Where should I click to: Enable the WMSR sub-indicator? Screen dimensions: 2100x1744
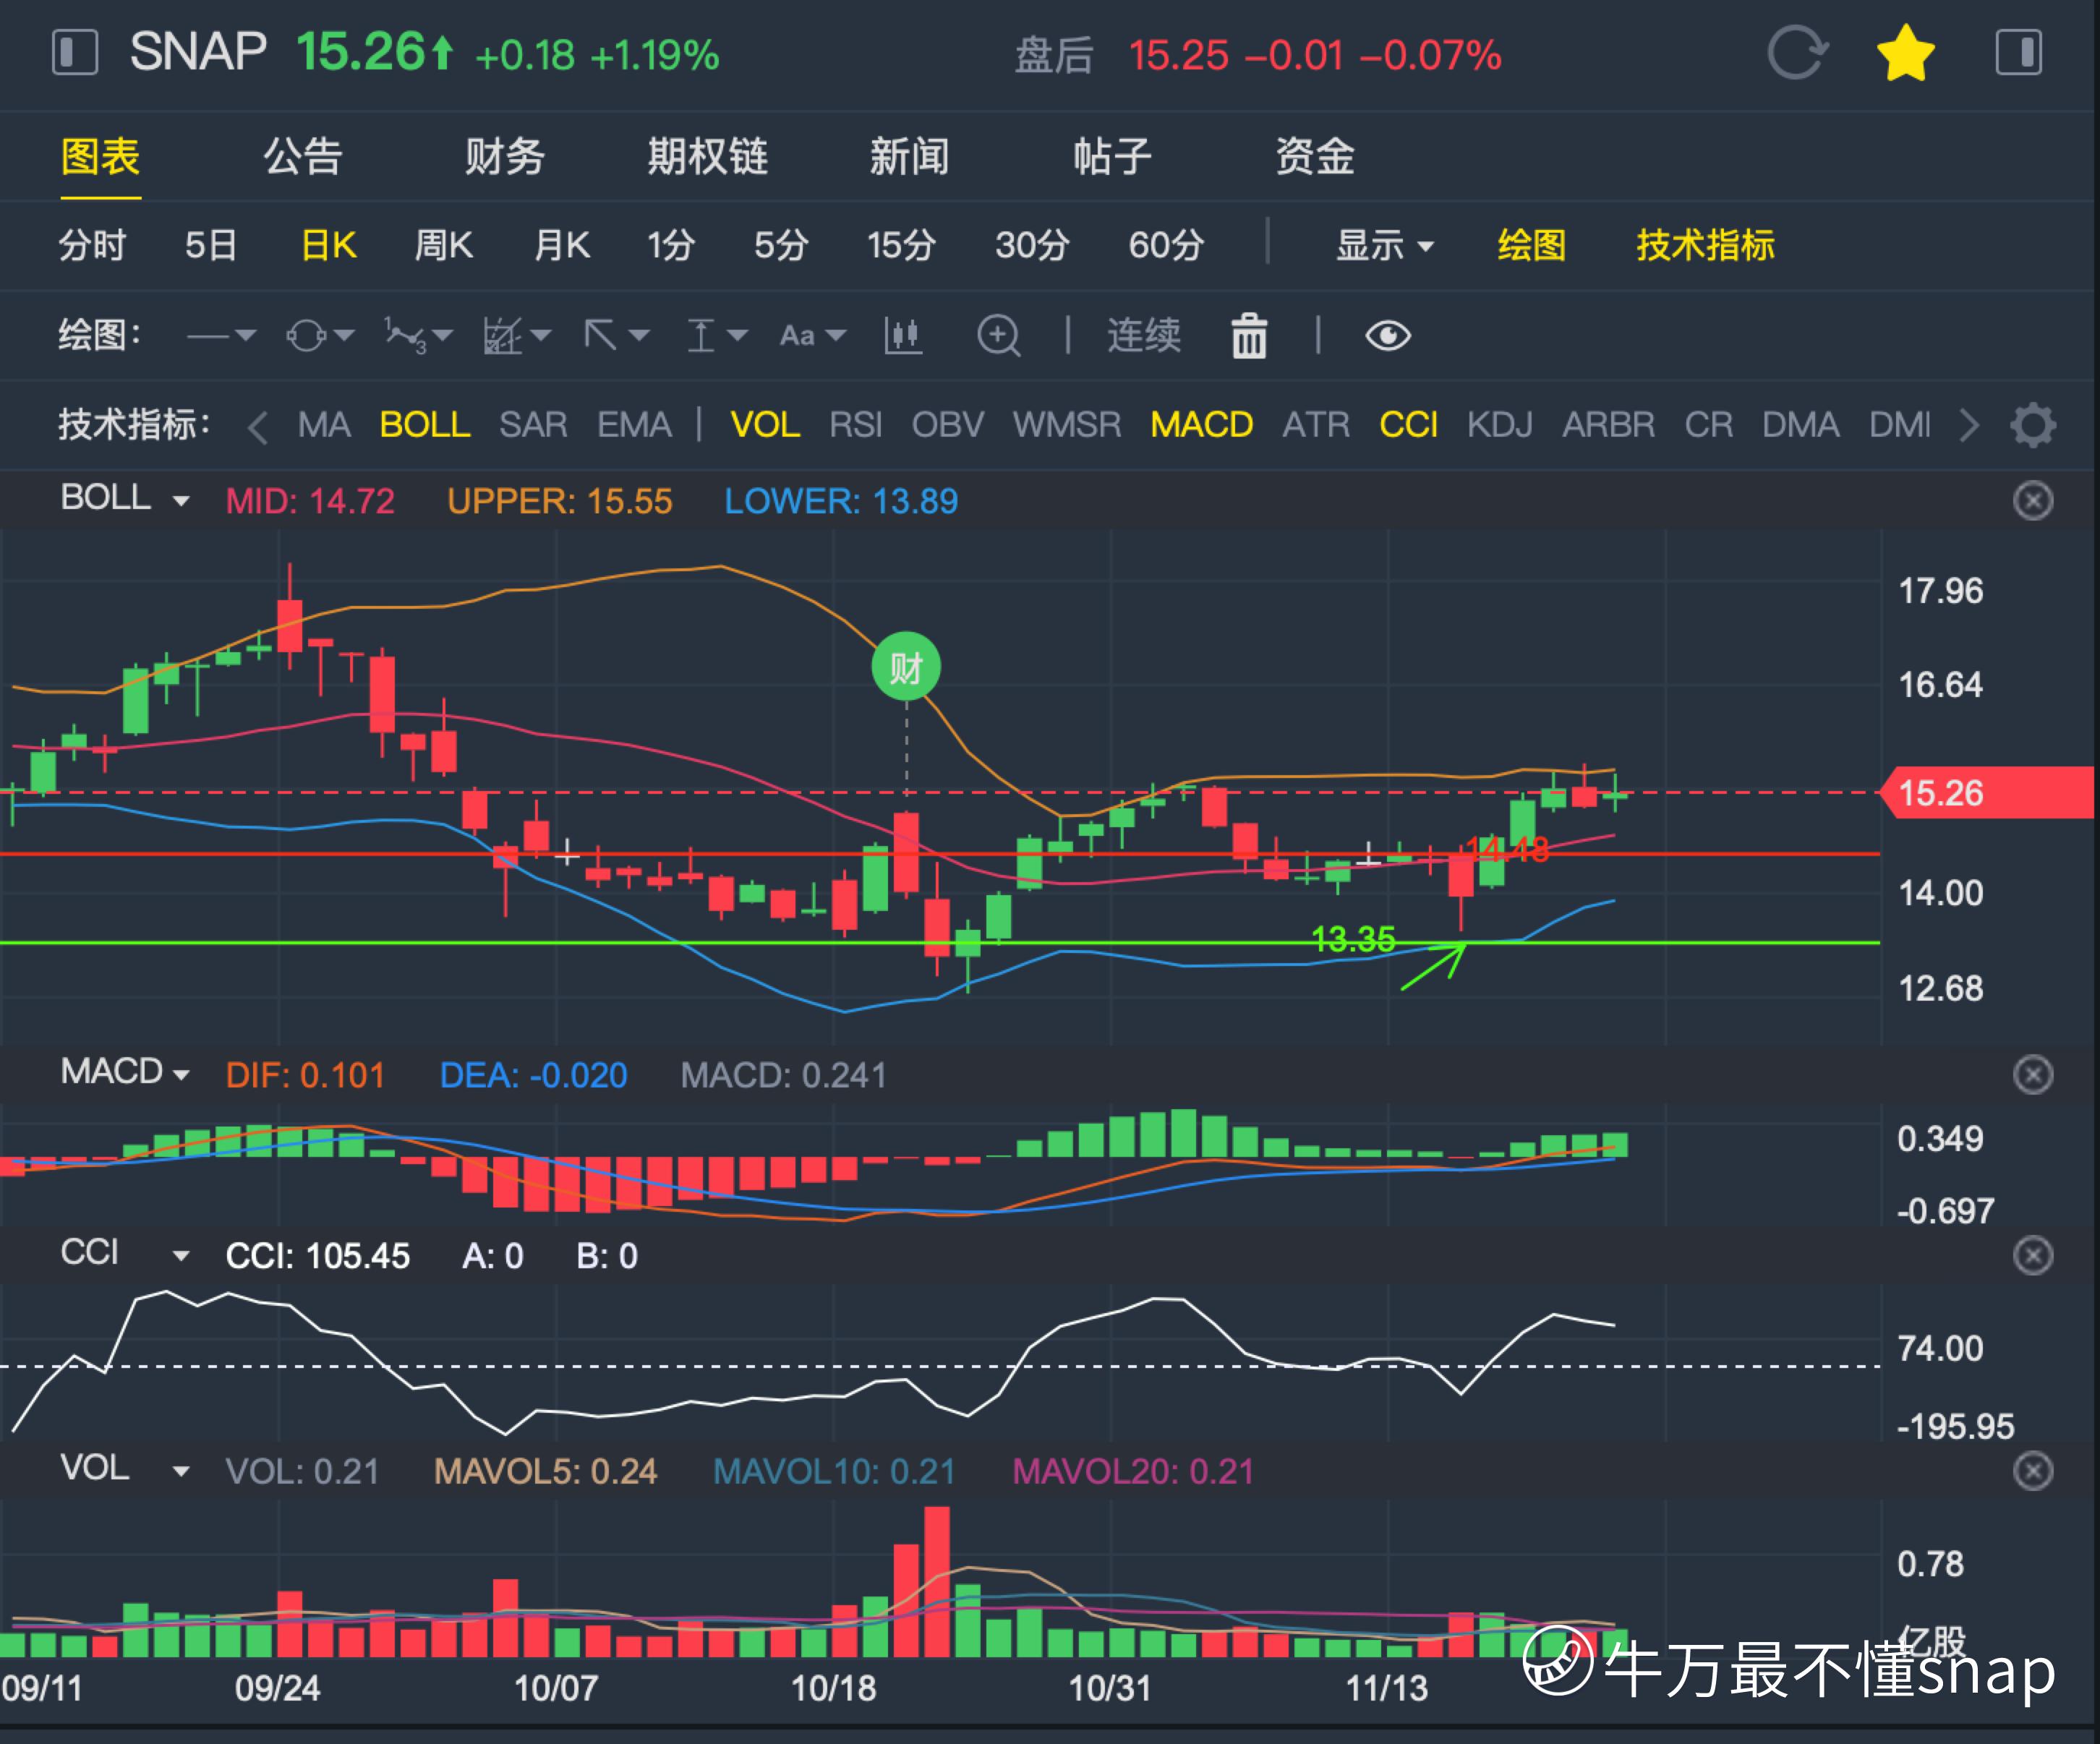tap(1066, 425)
